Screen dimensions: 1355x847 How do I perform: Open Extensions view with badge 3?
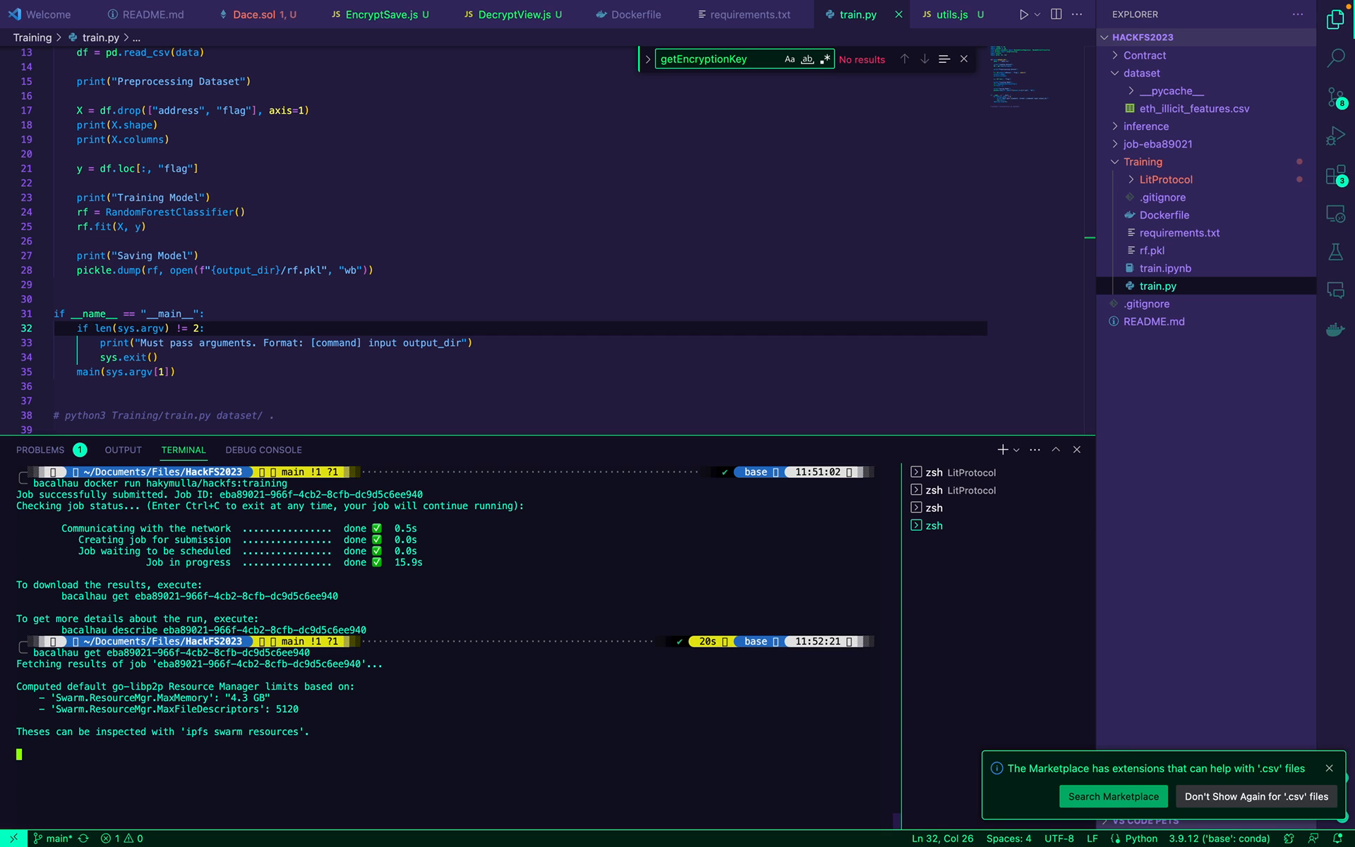point(1335,175)
